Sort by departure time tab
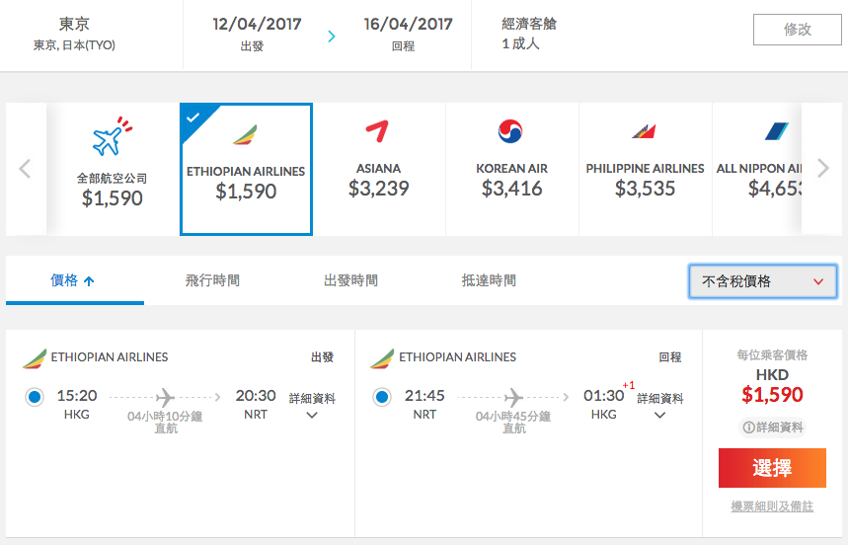 [x=351, y=280]
